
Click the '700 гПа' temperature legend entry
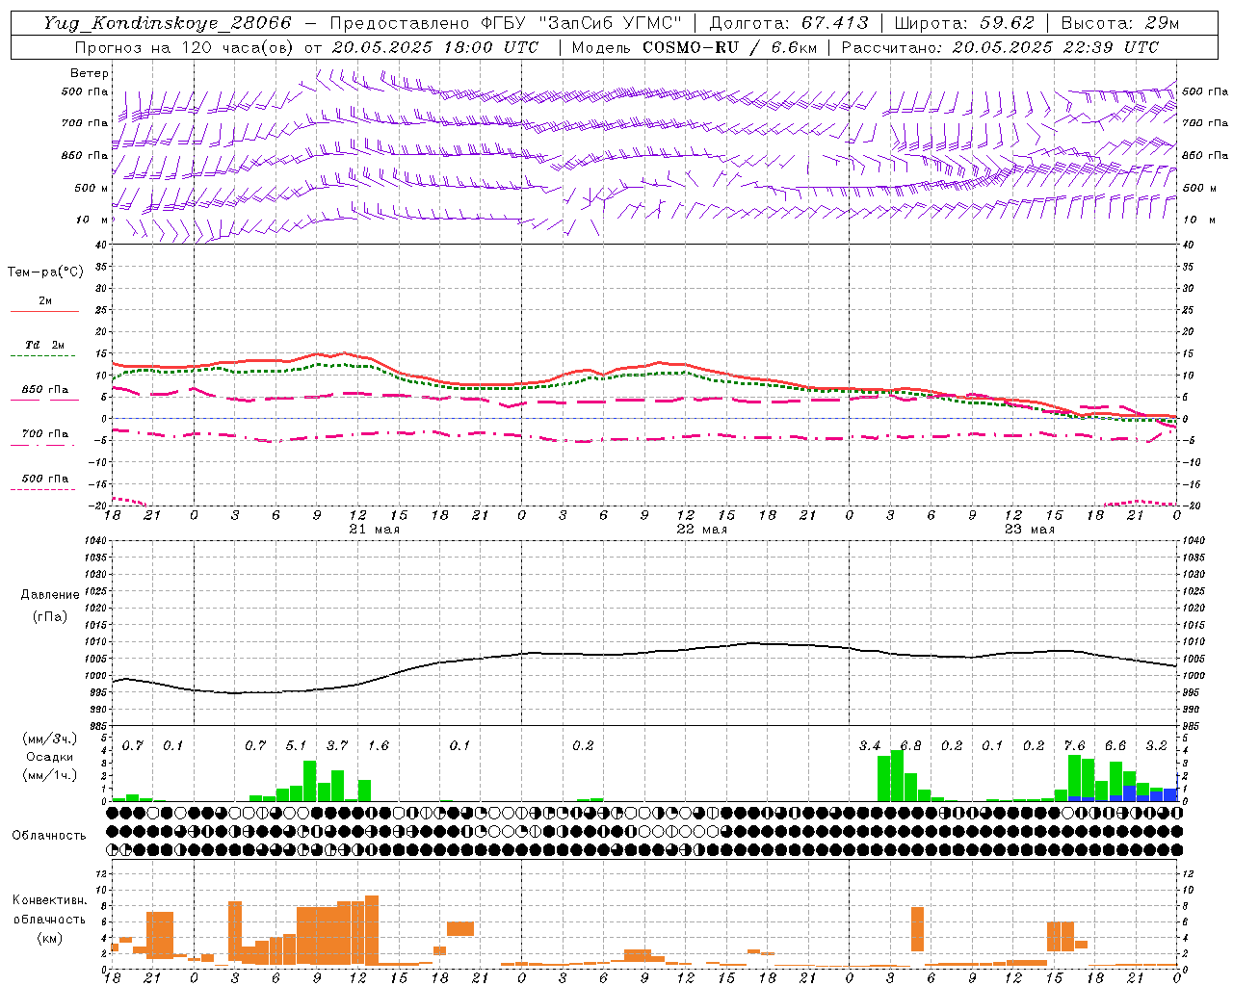point(44,433)
